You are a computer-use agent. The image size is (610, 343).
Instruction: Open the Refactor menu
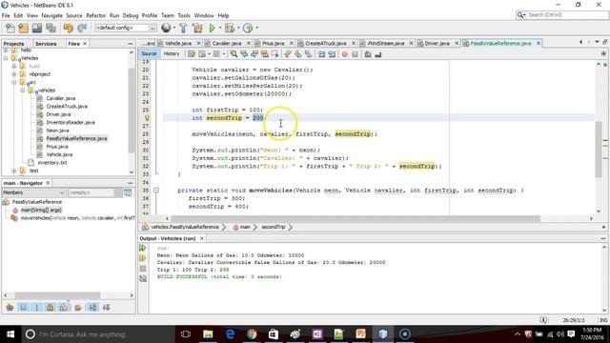coord(95,15)
